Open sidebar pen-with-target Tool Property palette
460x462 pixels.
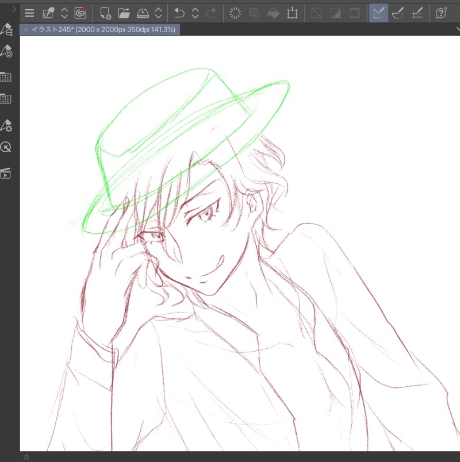6,51
